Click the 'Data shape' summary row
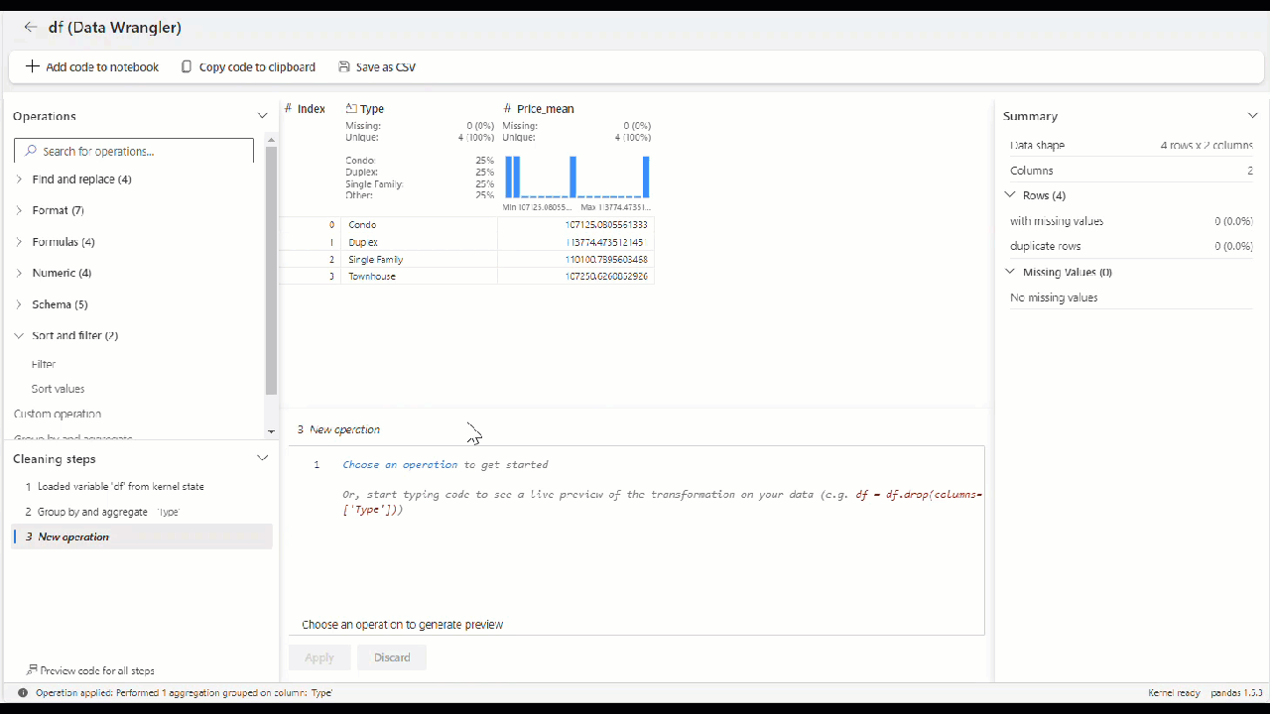The width and height of the screenshot is (1270, 714). pos(1131,145)
